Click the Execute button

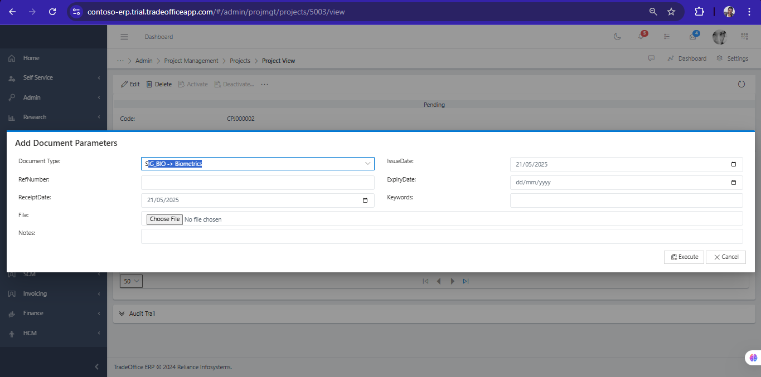(x=684, y=257)
